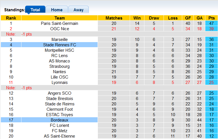This screenshot has width=218, height=139.
Task: Click Strasbourg in the table
Action: [x=60, y=66]
